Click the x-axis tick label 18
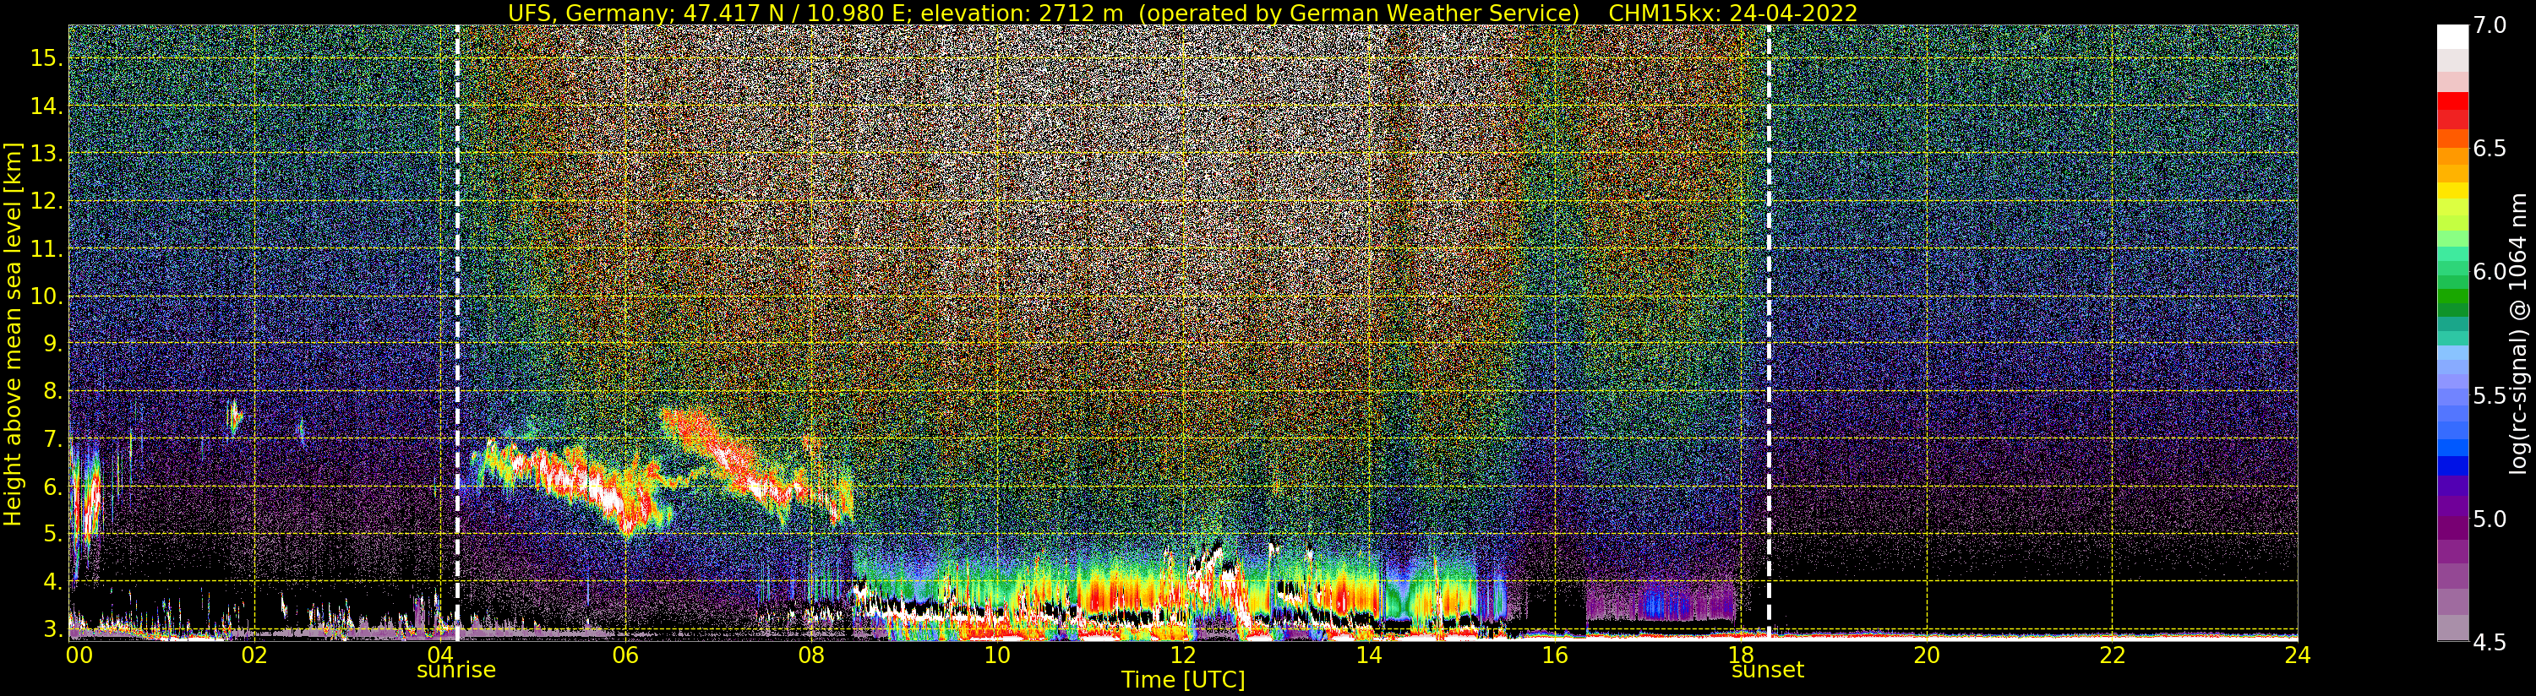This screenshot has width=2536, height=696. pyautogui.click(x=1741, y=655)
